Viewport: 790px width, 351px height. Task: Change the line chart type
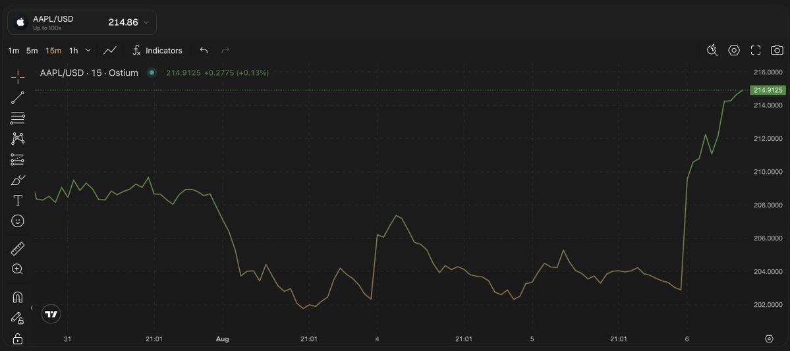[x=110, y=50]
